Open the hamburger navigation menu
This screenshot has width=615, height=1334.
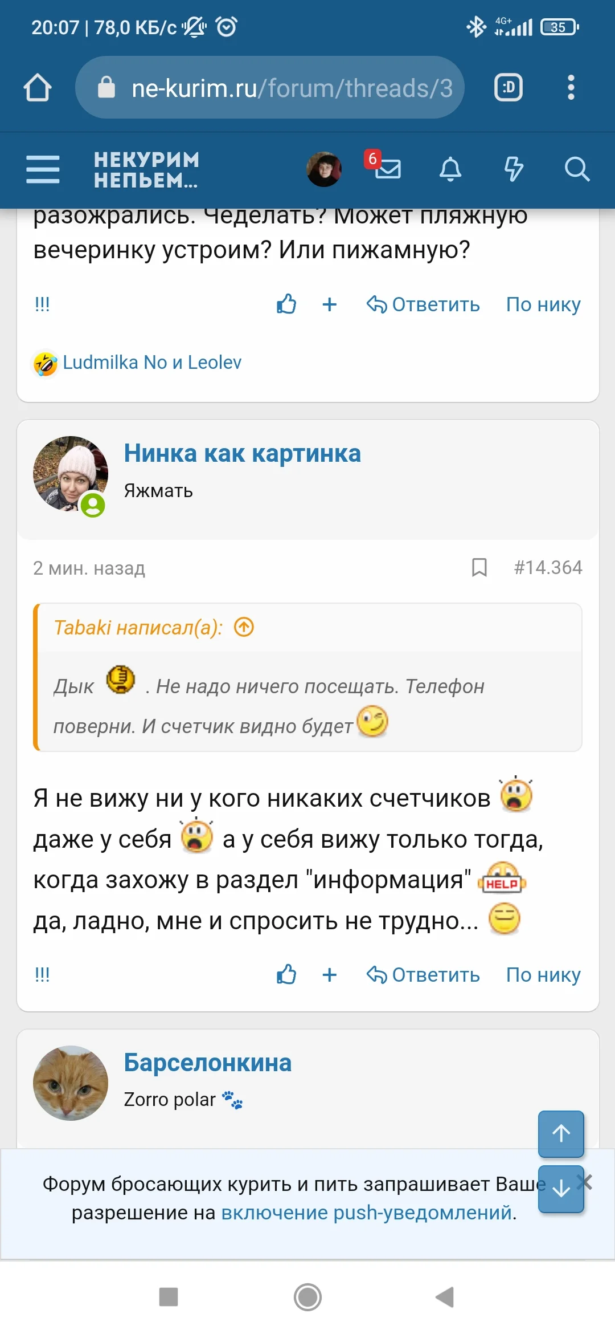[43, 169]
